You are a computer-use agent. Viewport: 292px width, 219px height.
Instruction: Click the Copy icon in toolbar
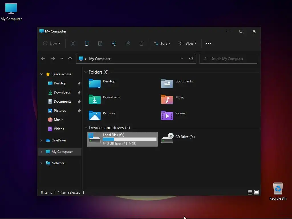point(87,43)
